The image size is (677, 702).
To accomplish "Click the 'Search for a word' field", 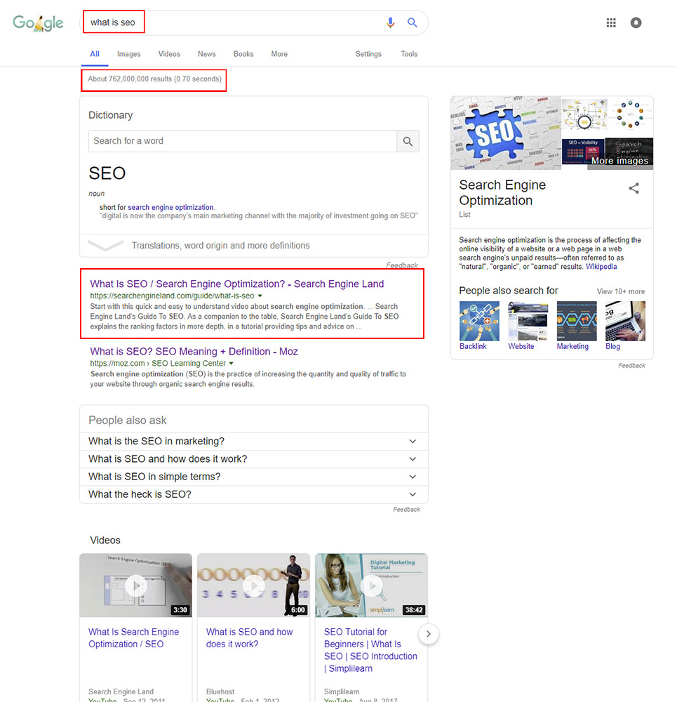I will (243, 142).
